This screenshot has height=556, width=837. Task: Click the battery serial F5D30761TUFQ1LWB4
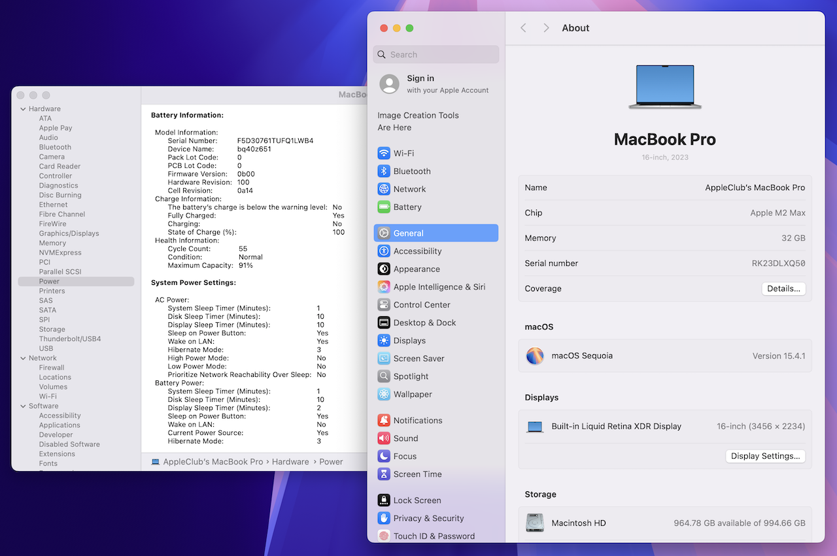tap(275, 140)
